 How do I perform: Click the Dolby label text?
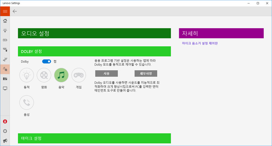coord(25,62)
